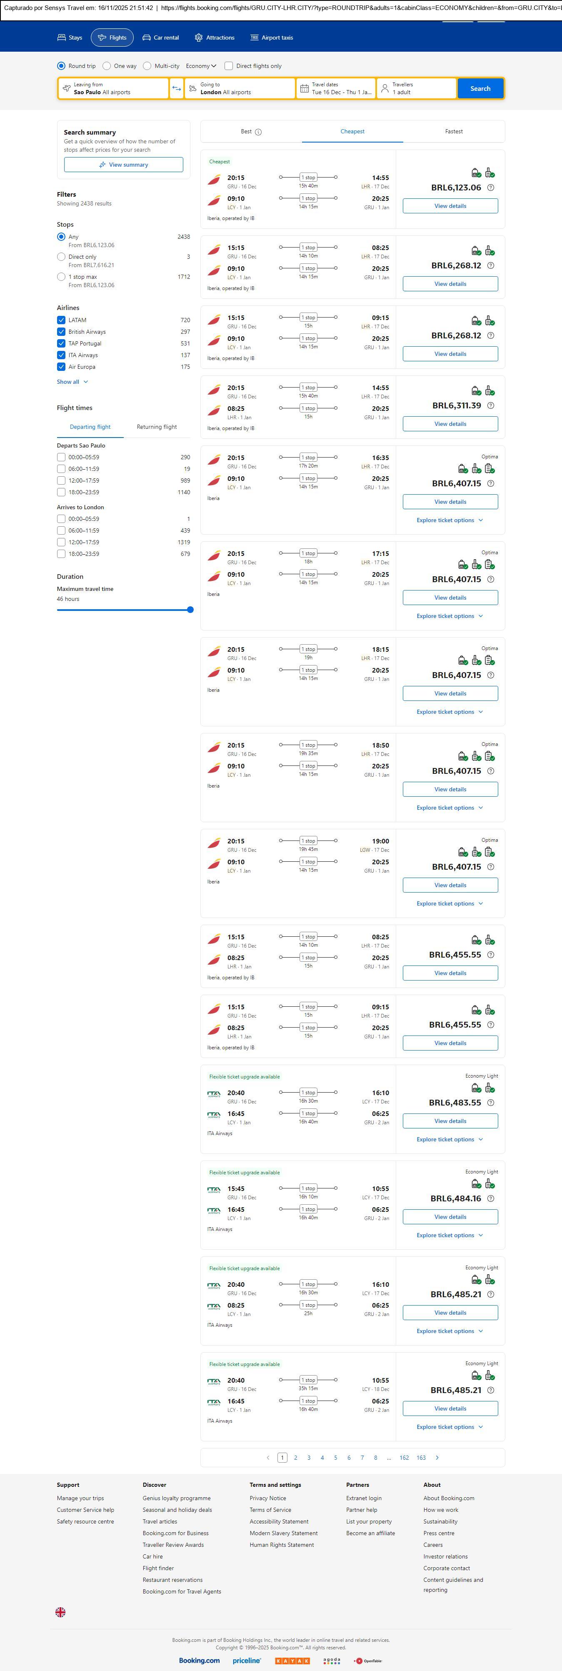Click the swap origin and destination arrows icon
This screenshot has width=562, height=1671.
tap(176, 88)
